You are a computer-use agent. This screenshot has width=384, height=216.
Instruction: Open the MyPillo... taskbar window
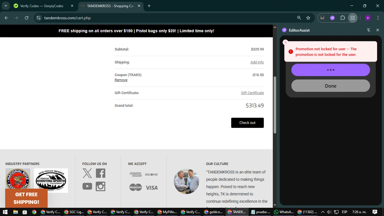167,212
